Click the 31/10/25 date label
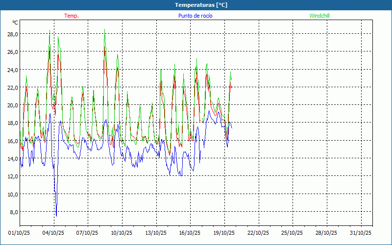The image size is (392, 245). point(361,233)
